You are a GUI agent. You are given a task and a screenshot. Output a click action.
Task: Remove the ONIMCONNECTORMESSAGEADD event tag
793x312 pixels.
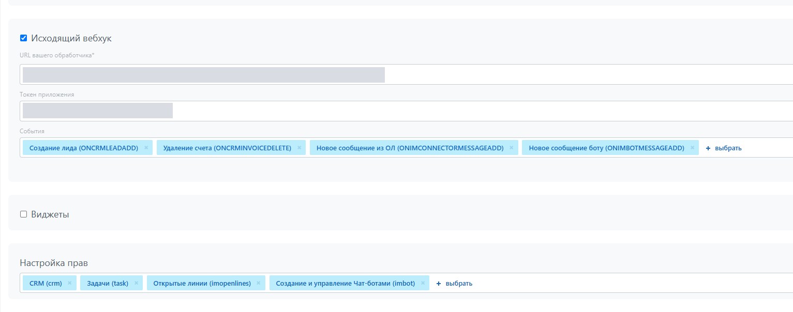coord(511,148)
